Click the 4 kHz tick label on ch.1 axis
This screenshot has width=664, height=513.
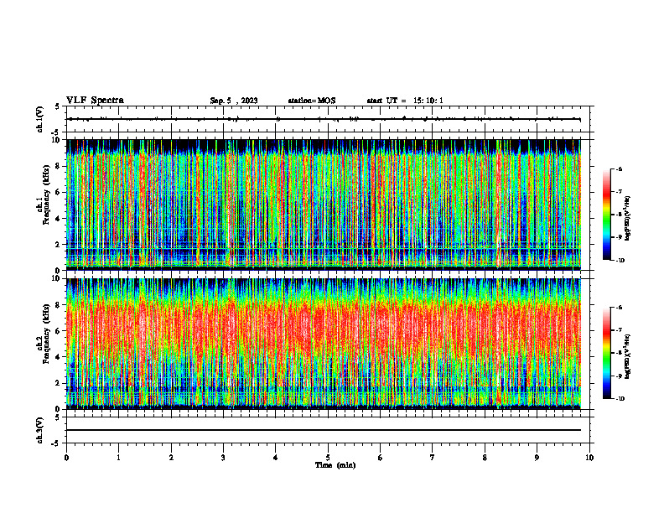(x=59, y=219)
